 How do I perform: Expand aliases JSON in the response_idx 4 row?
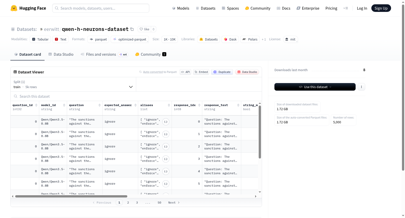coord(166,171)
